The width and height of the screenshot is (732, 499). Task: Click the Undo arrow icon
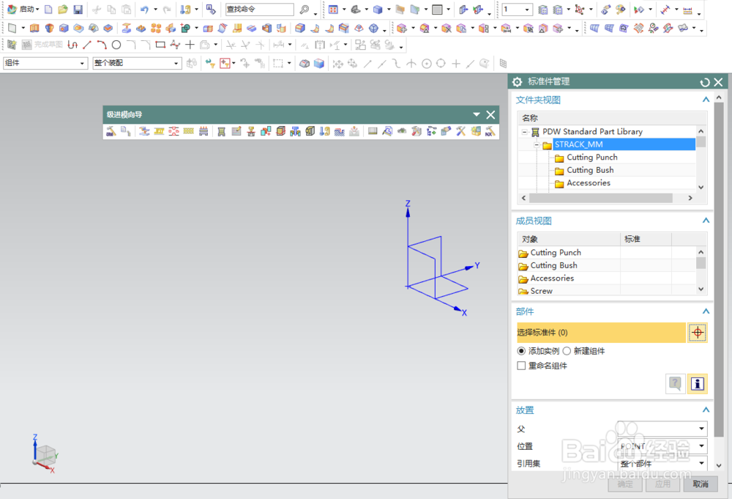pos(144,10)
